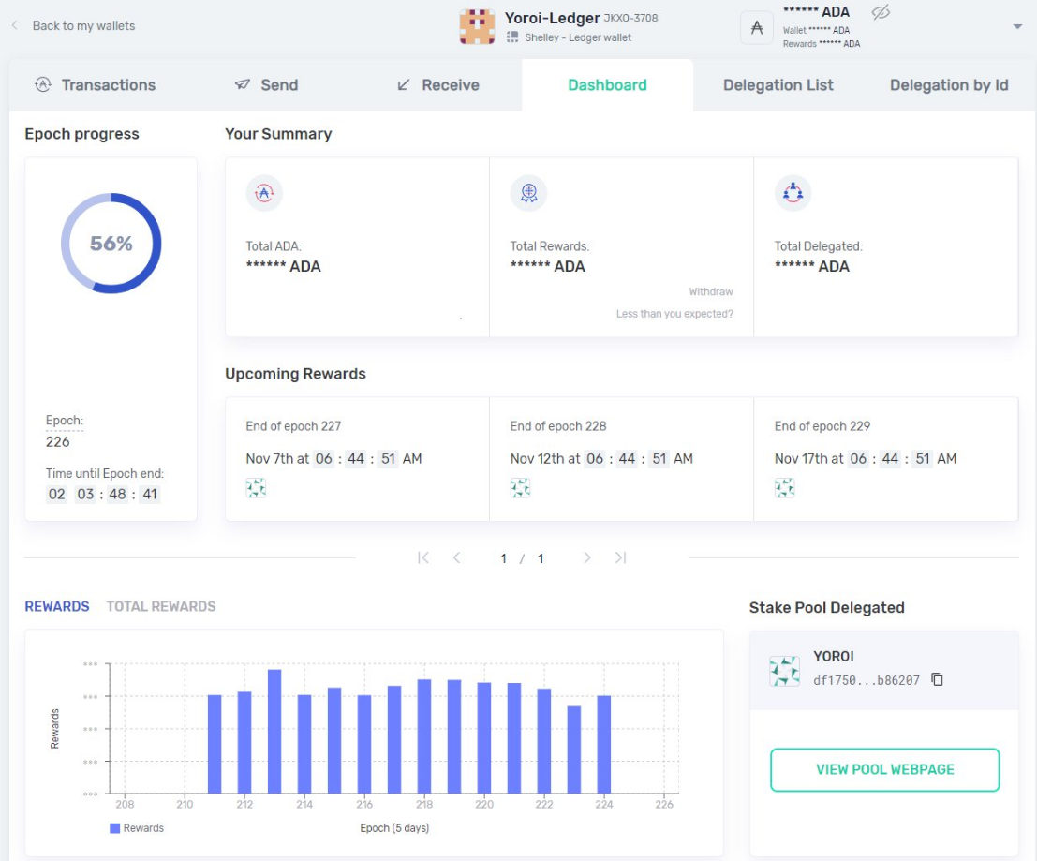Expand the wallet dropdown arrow
The height and width of the screenshot is (861, 1037).
click(1017, 26)
